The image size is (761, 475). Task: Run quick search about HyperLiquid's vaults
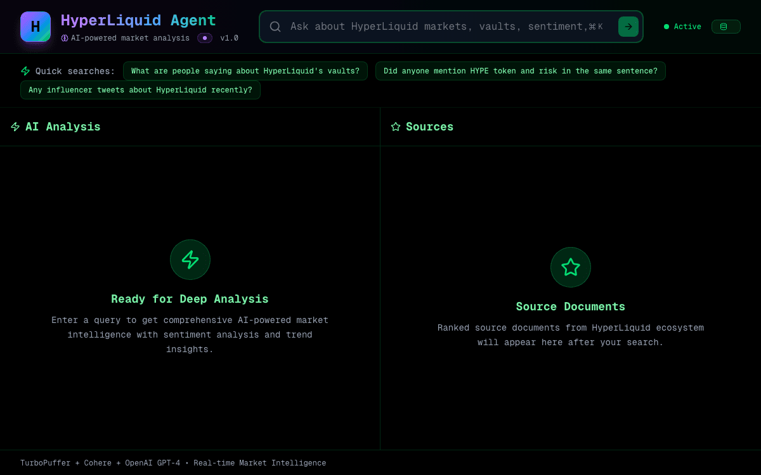245,71
